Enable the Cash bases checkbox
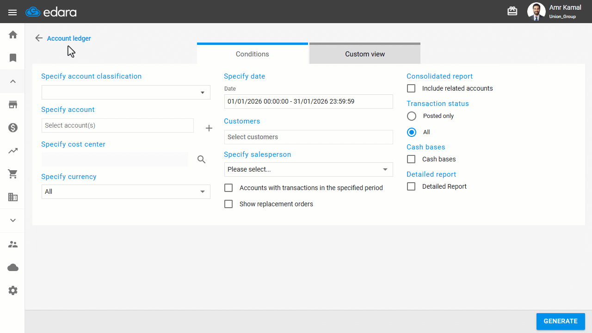592x333 pixels. tap(411, 159)
